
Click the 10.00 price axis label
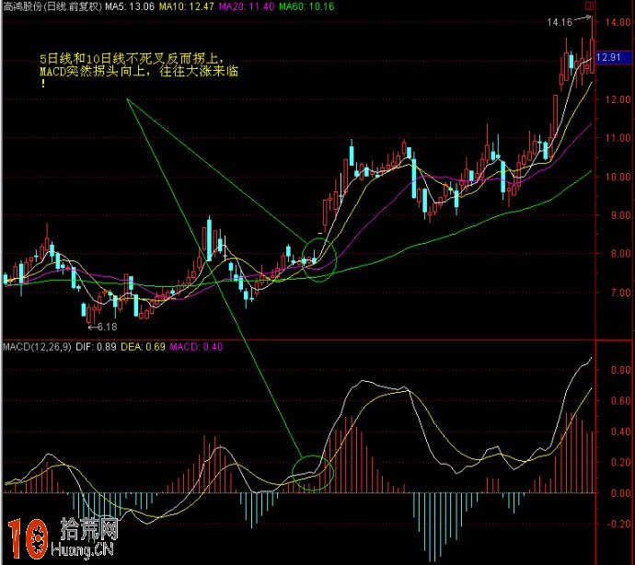[x=618, y=177]
